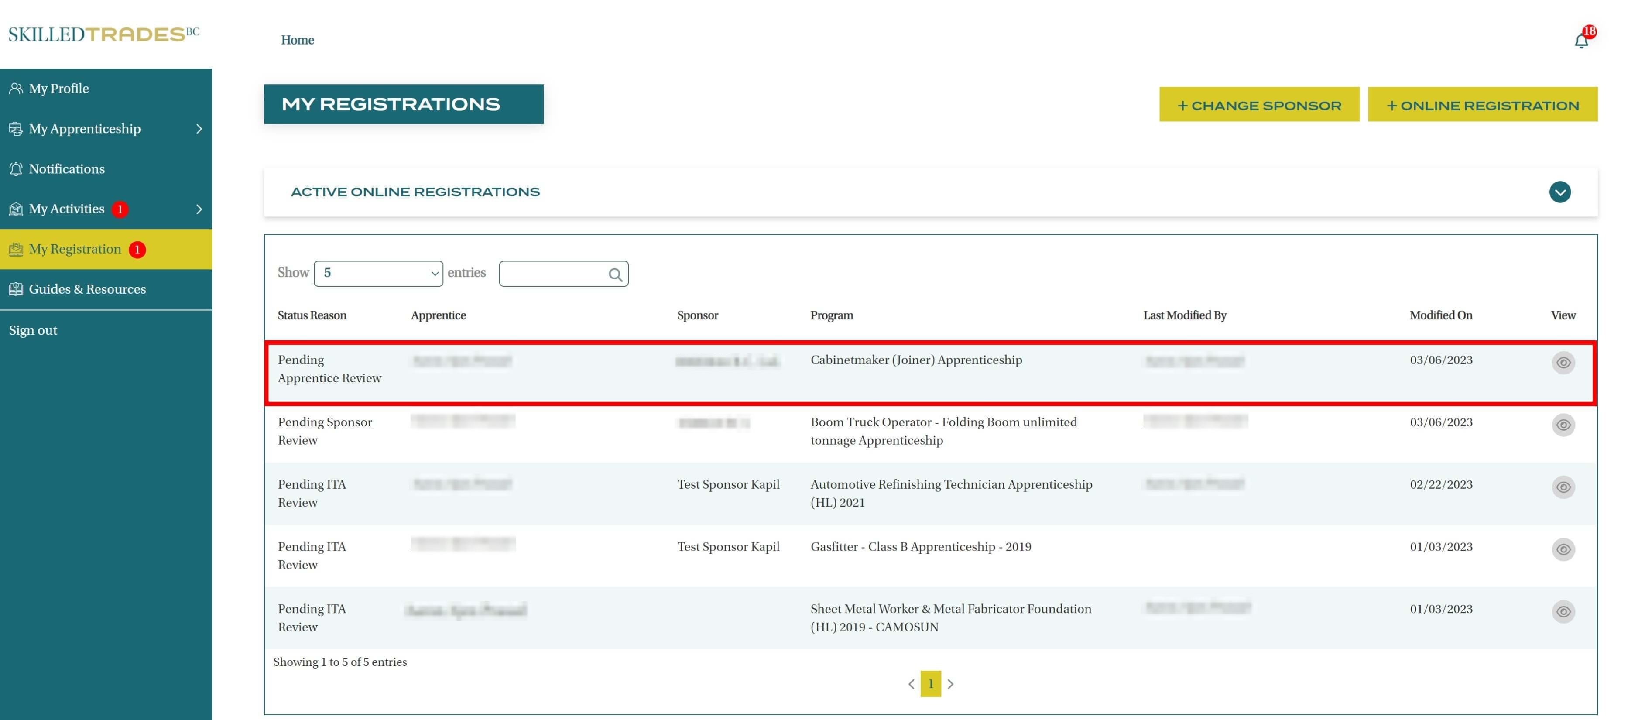1645x720 pixels.
Task: Open Notifications in the sidebar
Action: tap(66, 169)
